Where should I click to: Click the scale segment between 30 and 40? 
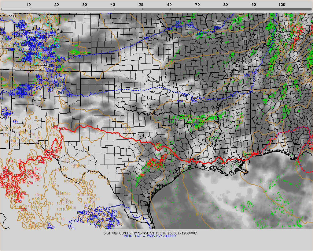tap(100, 9)
